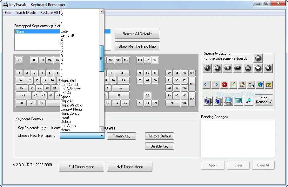Viewport: 288px width, 187px height.
Task: Click the Previous Track rewind button
Action: coord(228,68)
